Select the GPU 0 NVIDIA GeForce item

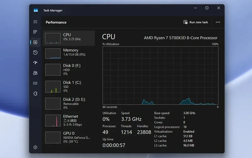(69, 137)
